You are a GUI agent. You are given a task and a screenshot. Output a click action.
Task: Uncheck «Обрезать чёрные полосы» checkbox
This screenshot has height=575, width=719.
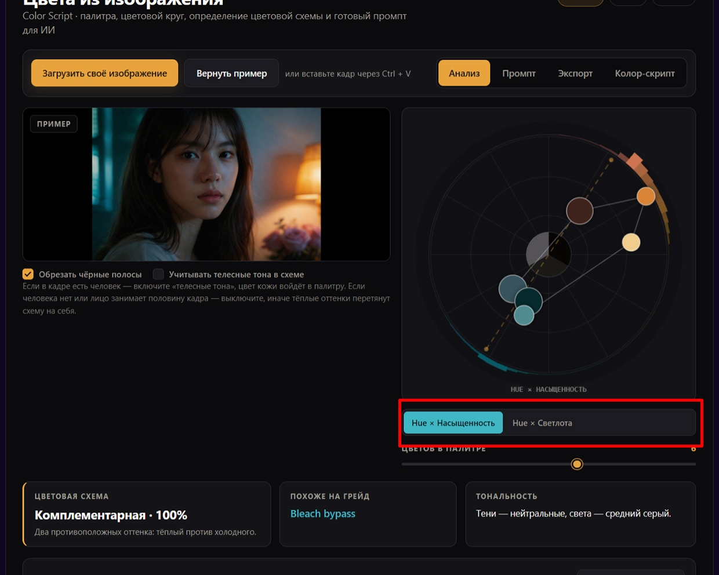tap(28, 274)
